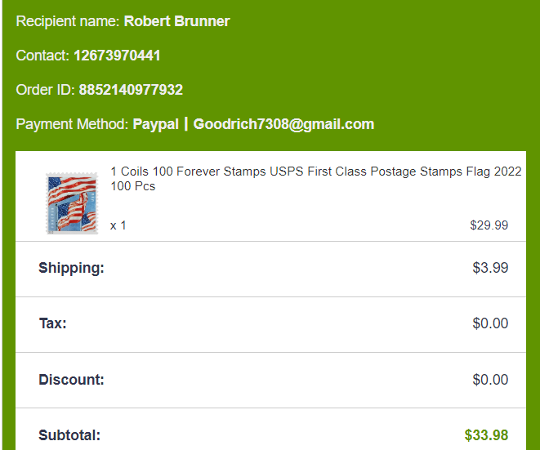The image size is (540, 450).
Task: Click the product price $29.99
Action: [489, 225]
